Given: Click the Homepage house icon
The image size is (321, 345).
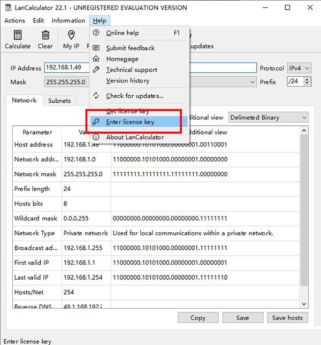Looking at the screenshot, I should tap(96, 59).
